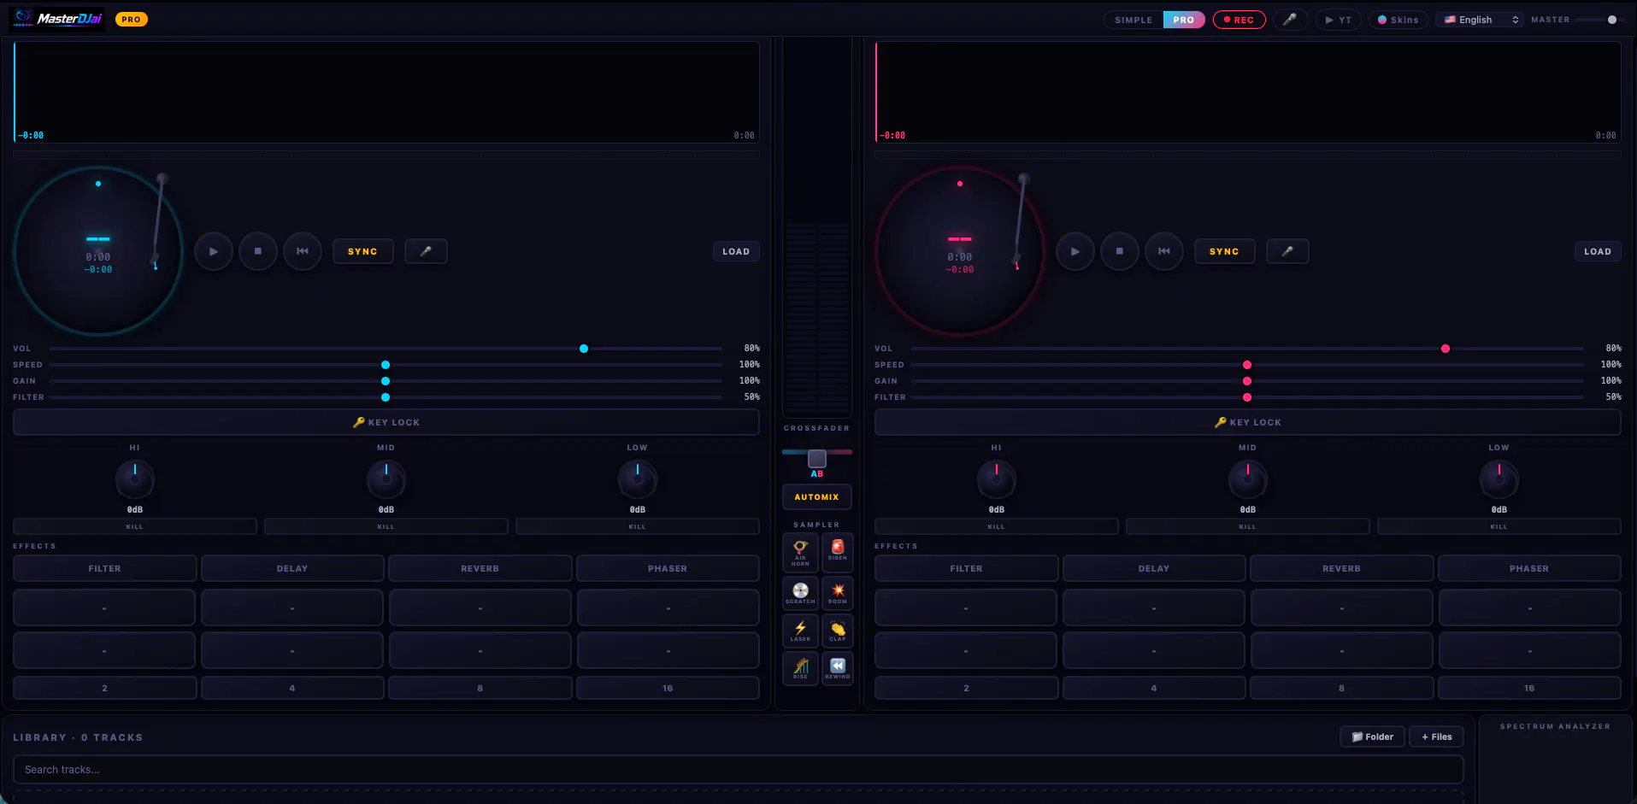Stop the left deck playback
The width and height of the screenshot is (1637, 804).
258,251
